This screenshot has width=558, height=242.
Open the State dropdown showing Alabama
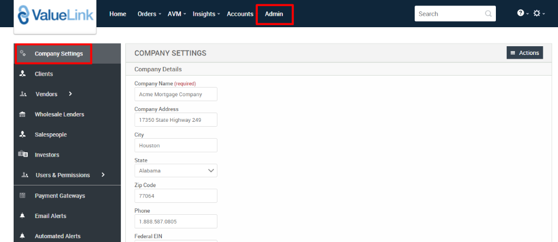[175, 171]
